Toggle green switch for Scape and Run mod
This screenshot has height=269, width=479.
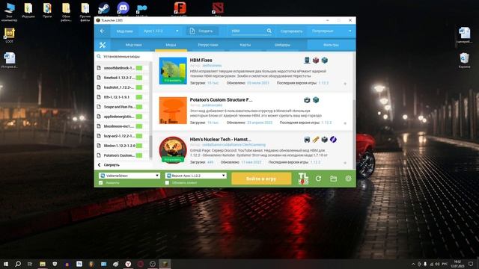[139, 107]
